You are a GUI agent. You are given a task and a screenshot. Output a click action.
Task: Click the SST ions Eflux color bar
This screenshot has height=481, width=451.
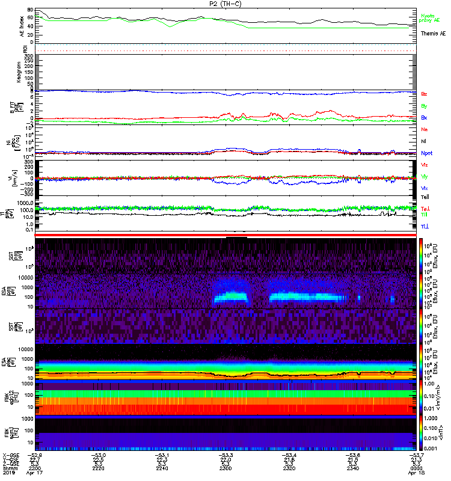click(421, 256)
